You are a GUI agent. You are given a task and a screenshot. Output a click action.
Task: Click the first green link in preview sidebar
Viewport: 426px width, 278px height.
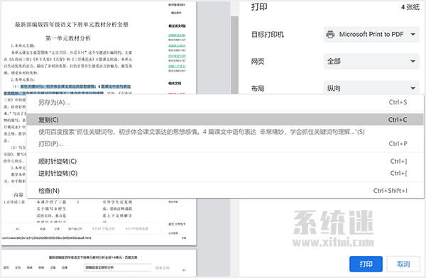tap(177, 35)
